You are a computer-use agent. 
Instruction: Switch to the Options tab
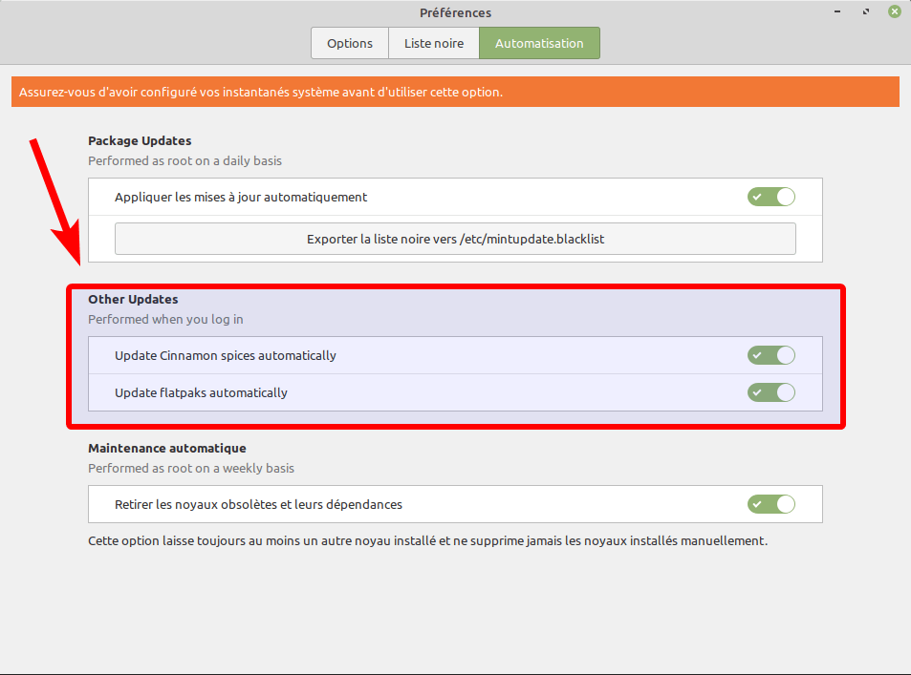click(350, 44)
